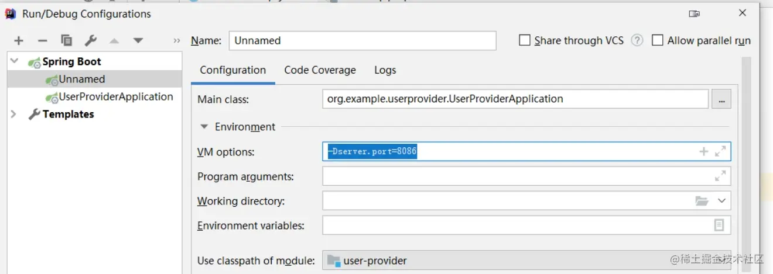Image resolution: width=773 pixels, height=274 pixels.
Task: Copy the selected configuration
Action: [67, 41]
